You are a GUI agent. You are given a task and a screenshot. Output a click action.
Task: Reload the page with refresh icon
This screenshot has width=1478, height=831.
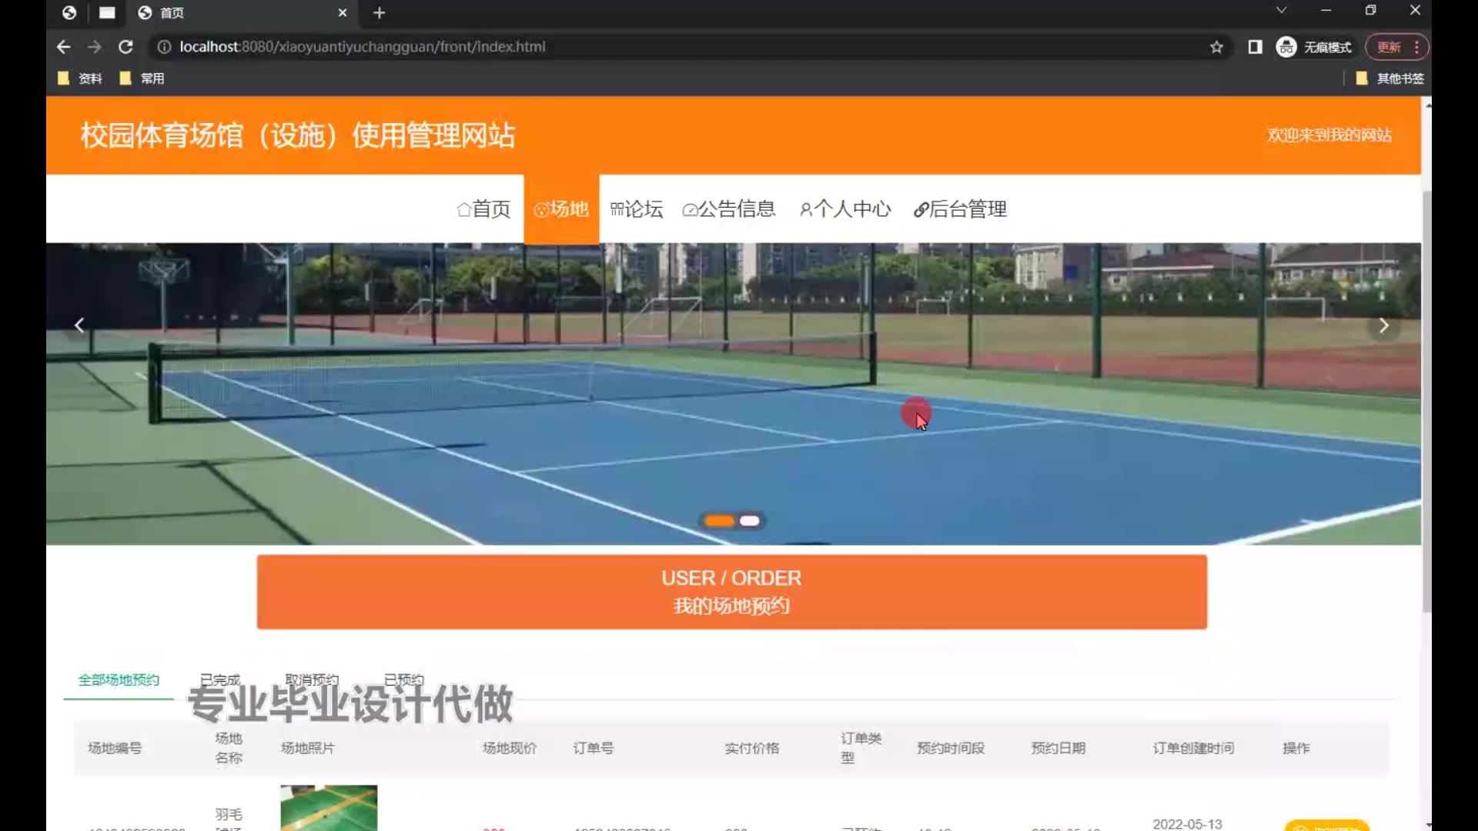click(x=125, y=47)
